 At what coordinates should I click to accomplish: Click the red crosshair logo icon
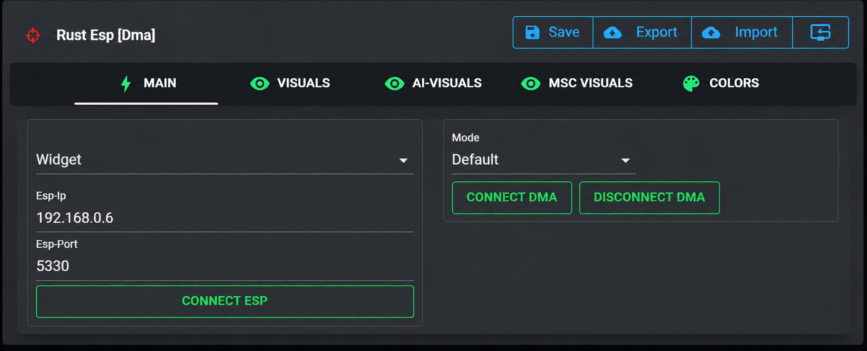tap(33, 35)
